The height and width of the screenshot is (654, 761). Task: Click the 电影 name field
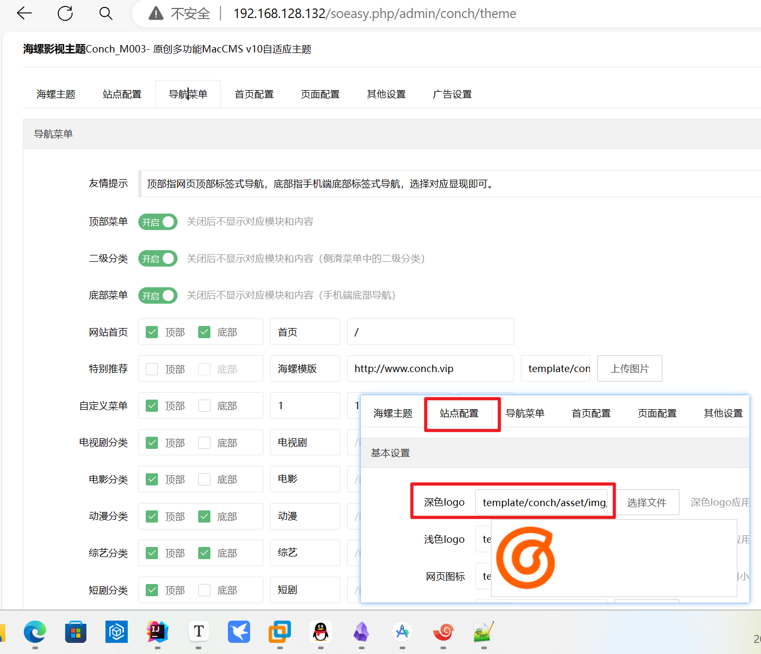click(305, 479)
